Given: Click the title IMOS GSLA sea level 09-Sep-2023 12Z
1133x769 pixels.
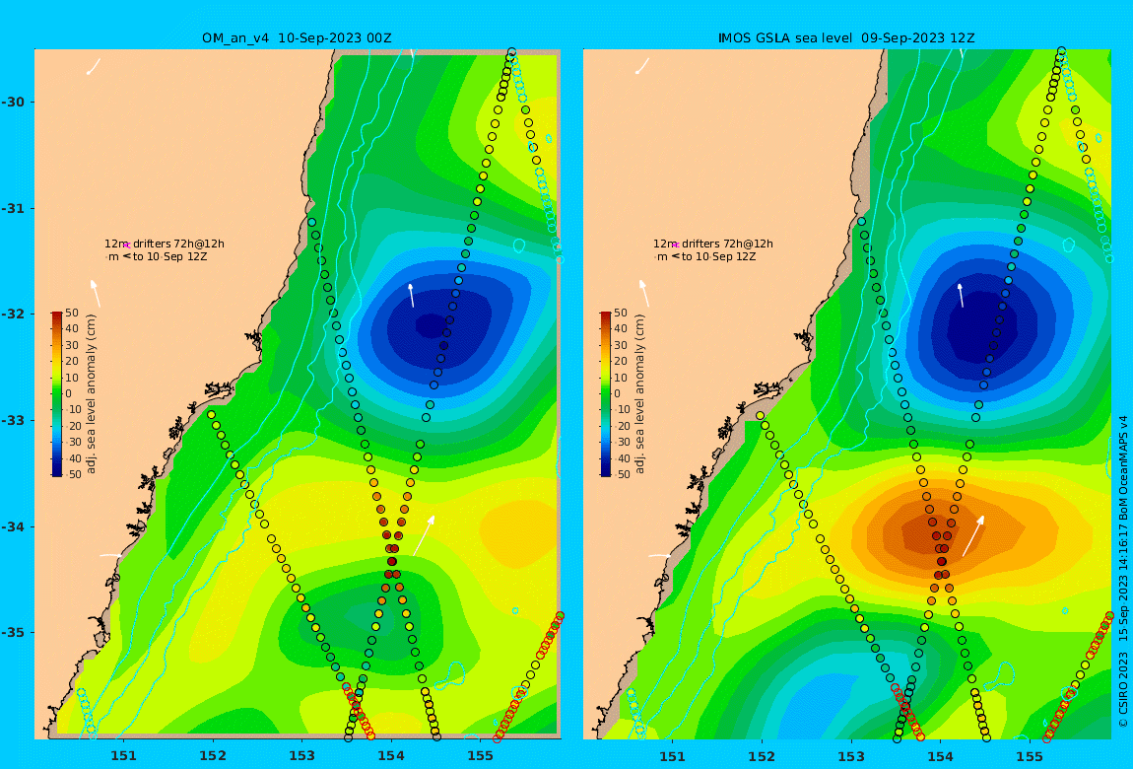Looking at the screenshot, I should click(x=846, y=38).
